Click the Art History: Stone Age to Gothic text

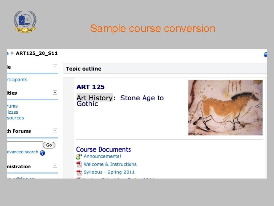120,101
